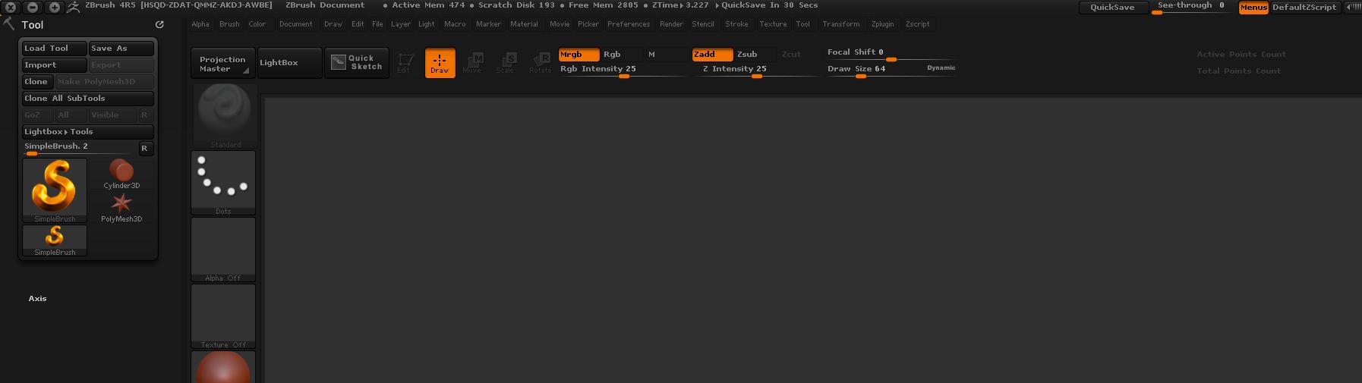1362x383 pixels.
Task: Click the DefaultZScript button
Action: (1304, 8)
